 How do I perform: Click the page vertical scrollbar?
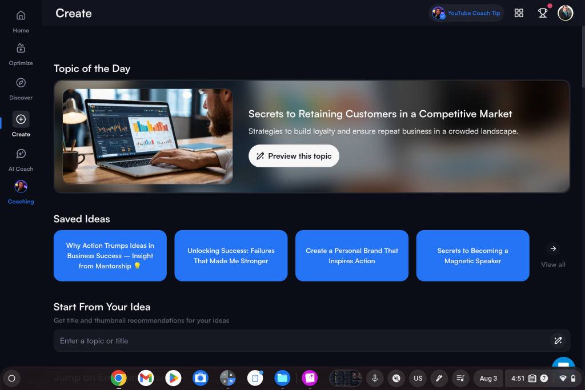pyautogui.click(x=583, y=58)
